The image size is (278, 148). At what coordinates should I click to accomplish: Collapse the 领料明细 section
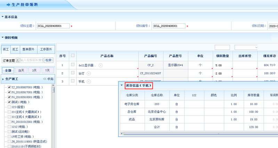2,37
